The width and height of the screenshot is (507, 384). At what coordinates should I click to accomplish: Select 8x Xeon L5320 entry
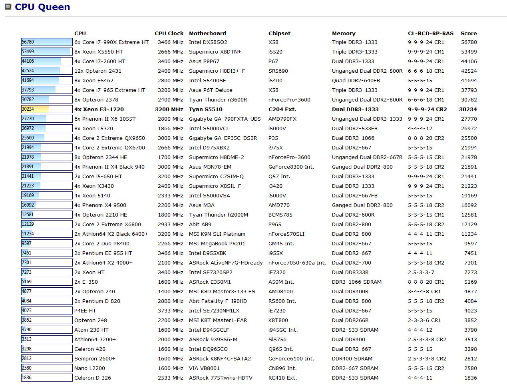click(x=93, y=128)
